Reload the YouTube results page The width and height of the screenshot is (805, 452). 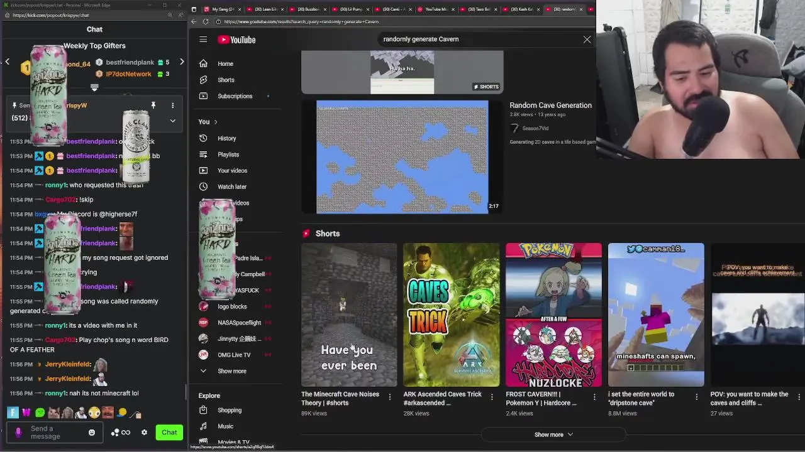205,21
